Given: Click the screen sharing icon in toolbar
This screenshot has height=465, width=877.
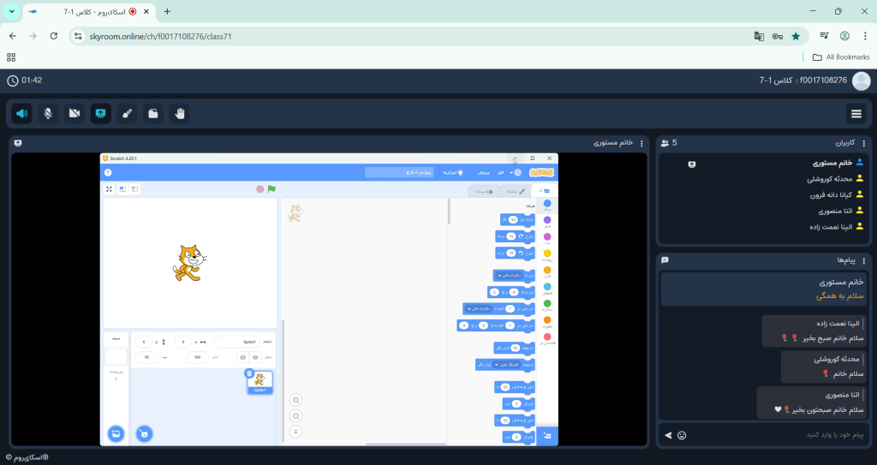Looking at the screenshot, I should point(100,113).
